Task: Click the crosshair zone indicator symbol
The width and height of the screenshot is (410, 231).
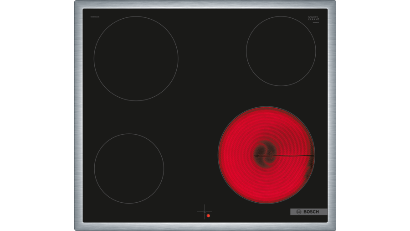Action: coord(204,211)
